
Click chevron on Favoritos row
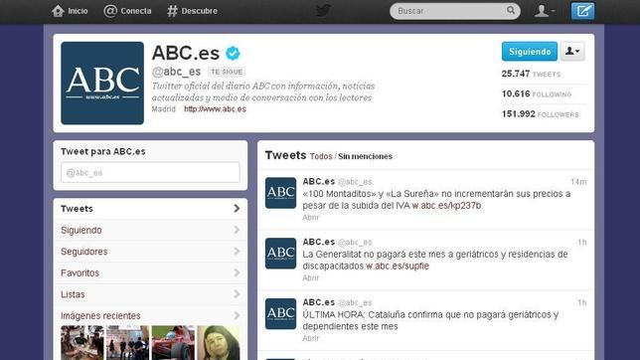point(237,272)
